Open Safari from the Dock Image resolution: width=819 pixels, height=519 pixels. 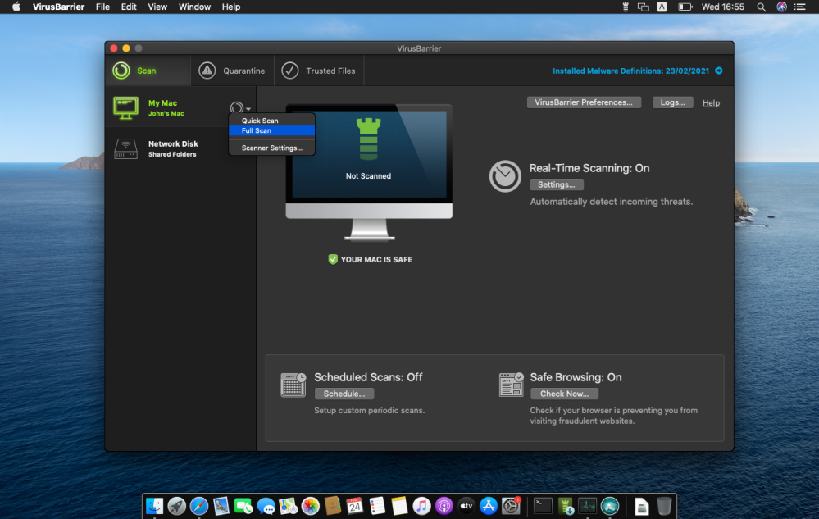[198, 506]
